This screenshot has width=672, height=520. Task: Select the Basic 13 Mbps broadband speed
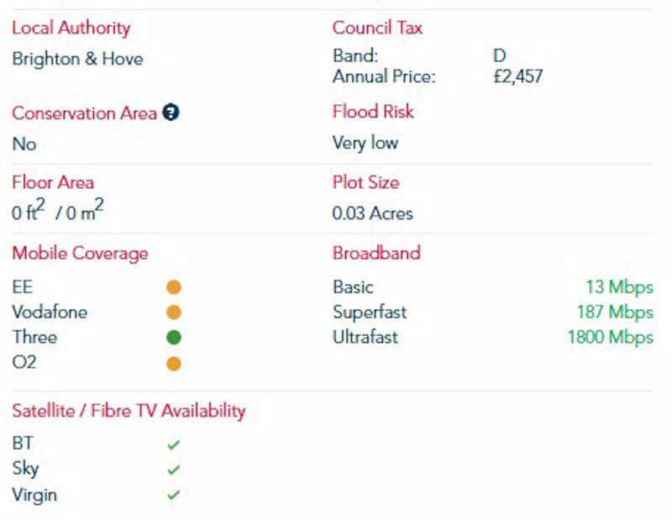click(619, 287)
